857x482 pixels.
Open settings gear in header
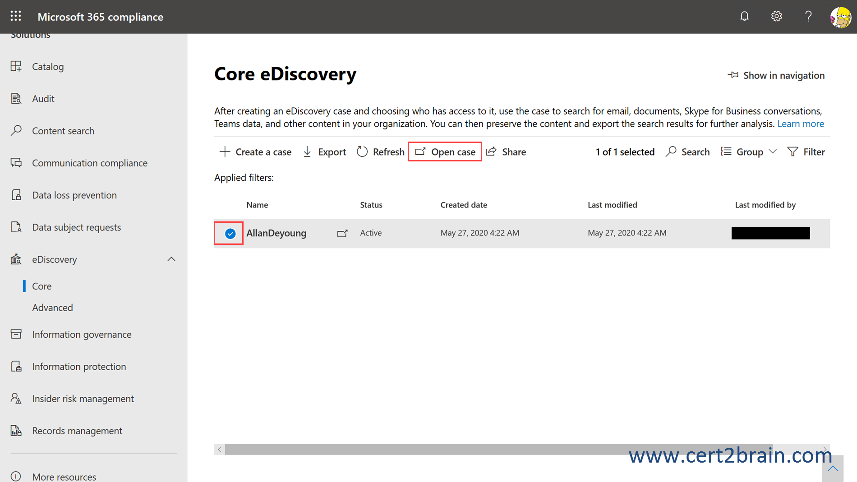(x=776, y=16)
